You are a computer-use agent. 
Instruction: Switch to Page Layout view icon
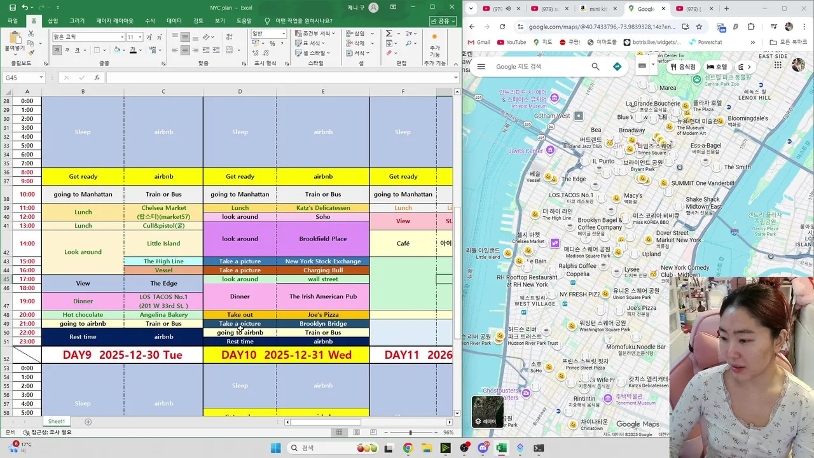[x=356, y=433]
